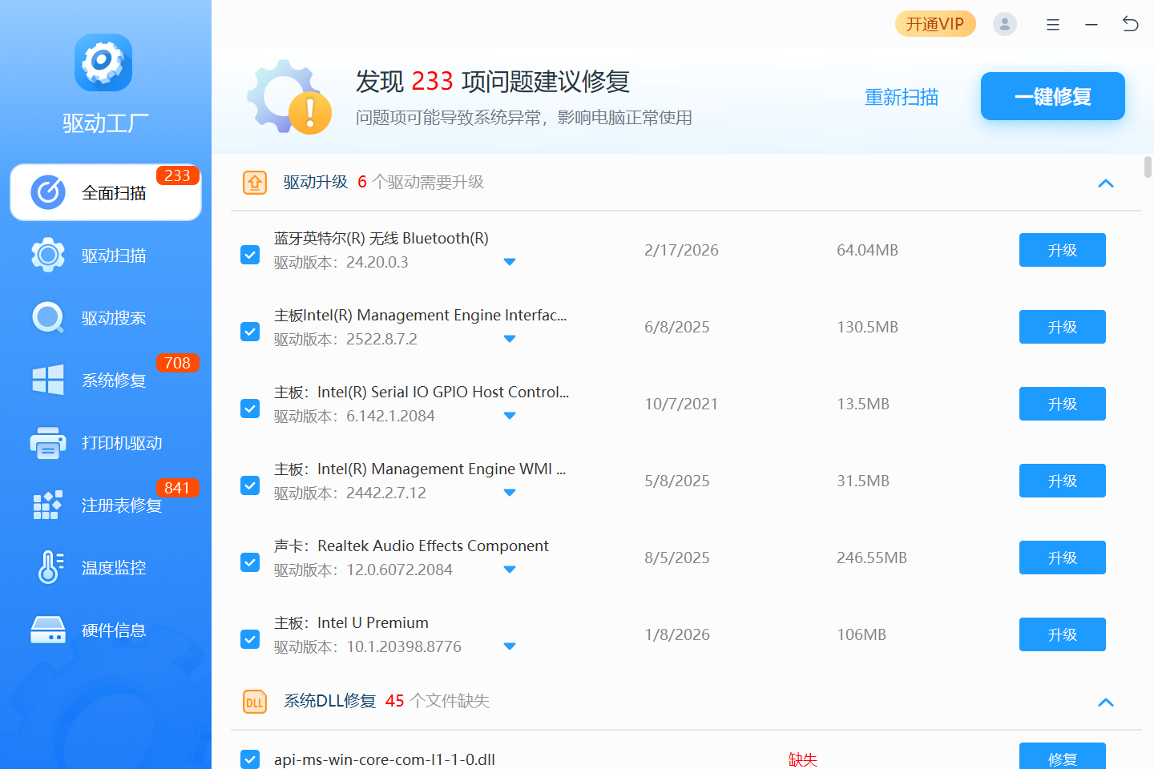
Task: Select the 硬件信息 drive icon
Action: pos(48,630)
